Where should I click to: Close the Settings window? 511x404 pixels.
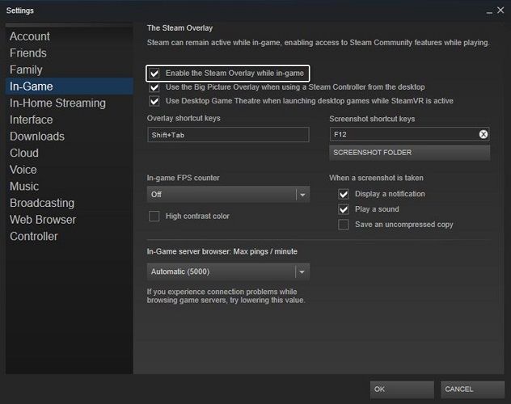tap(500, 11)
